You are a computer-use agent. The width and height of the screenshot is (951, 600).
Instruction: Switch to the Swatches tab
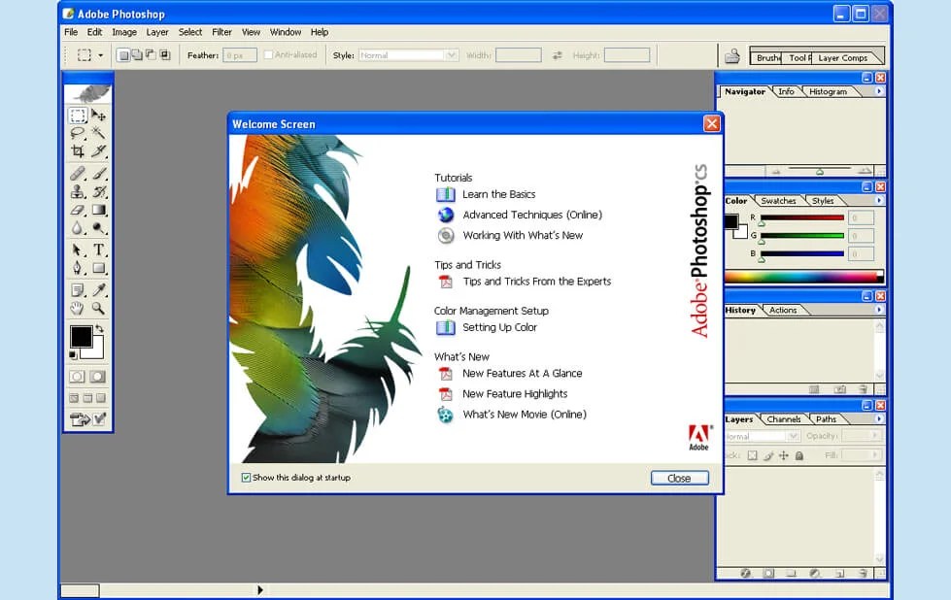(778, 201)
